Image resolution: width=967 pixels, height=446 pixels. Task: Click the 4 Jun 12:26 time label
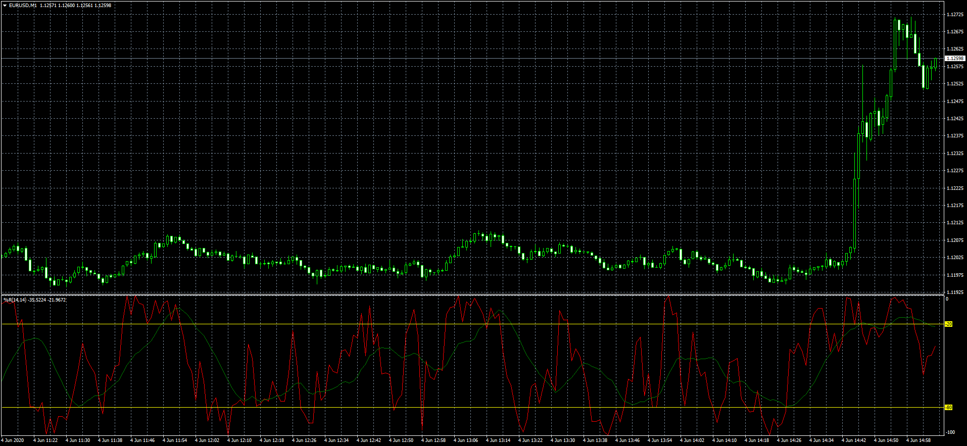pos(304,440)
